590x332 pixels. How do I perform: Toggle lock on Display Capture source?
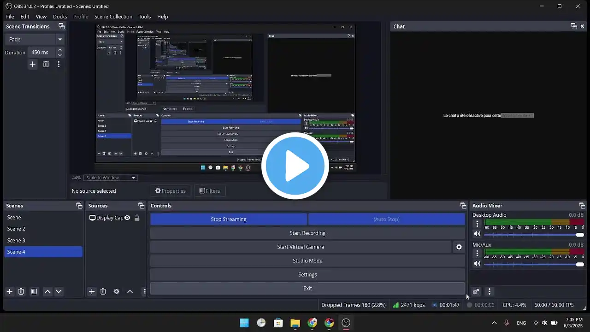137,218
